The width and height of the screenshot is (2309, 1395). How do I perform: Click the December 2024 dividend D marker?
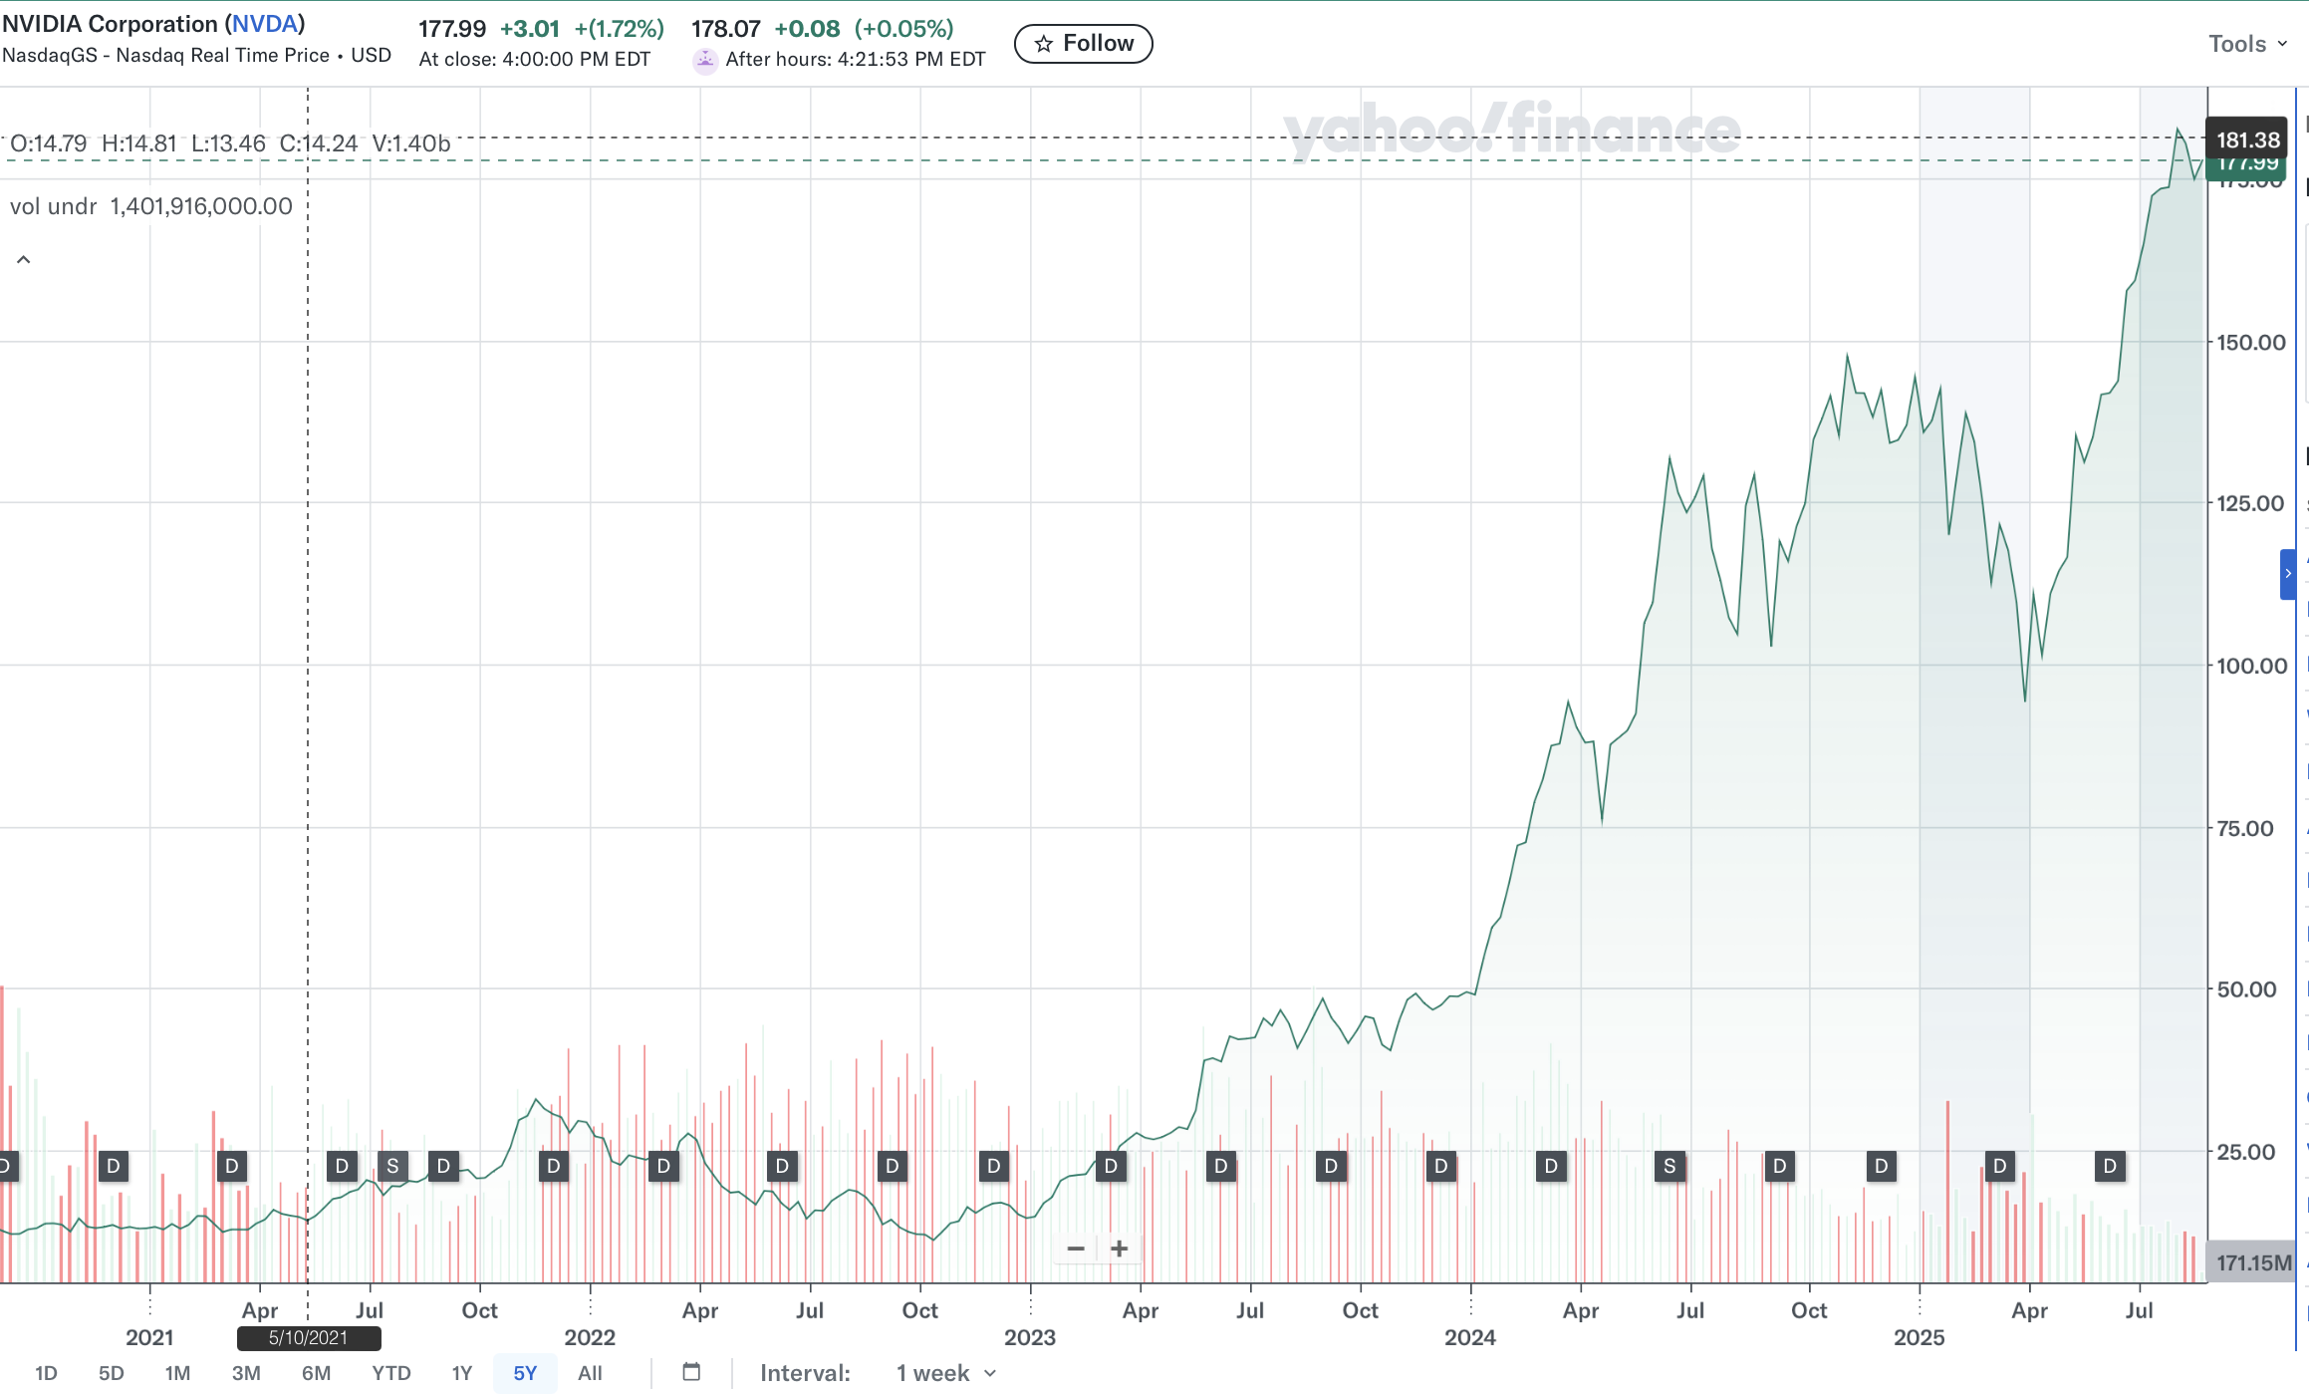pos(1882,1166)
